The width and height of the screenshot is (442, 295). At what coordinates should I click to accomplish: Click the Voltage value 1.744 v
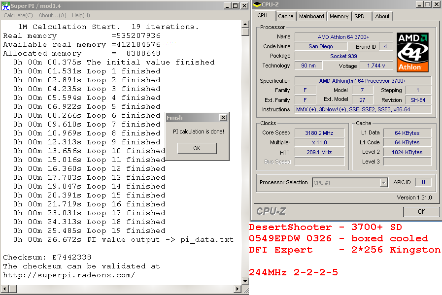coord(376,66)
